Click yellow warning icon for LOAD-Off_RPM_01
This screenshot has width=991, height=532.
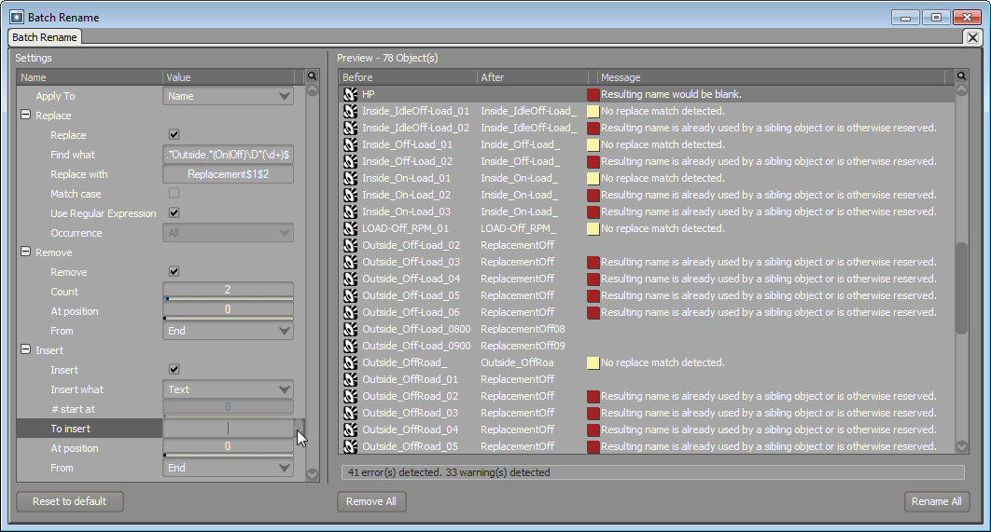tap(593, 229)
